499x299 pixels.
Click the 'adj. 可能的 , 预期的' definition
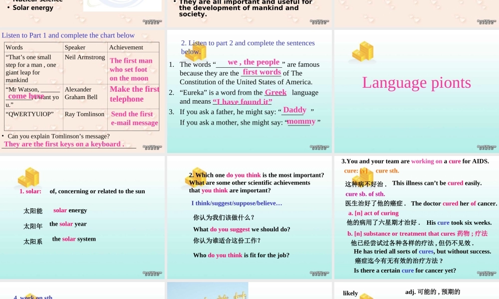click(433, 292)
